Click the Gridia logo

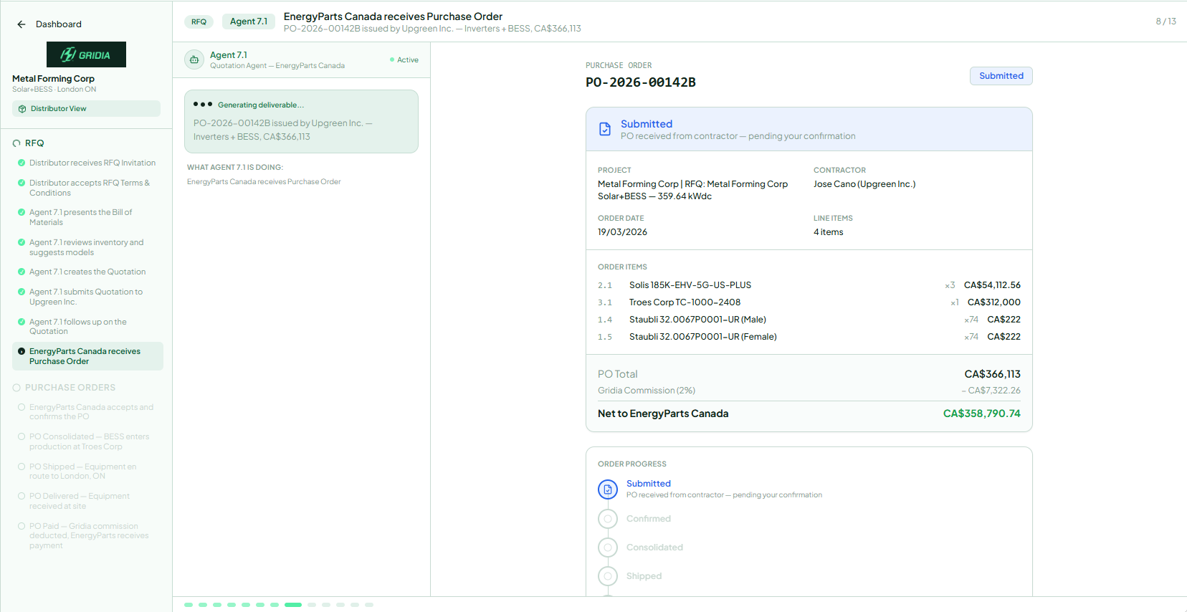coord(86,54)
